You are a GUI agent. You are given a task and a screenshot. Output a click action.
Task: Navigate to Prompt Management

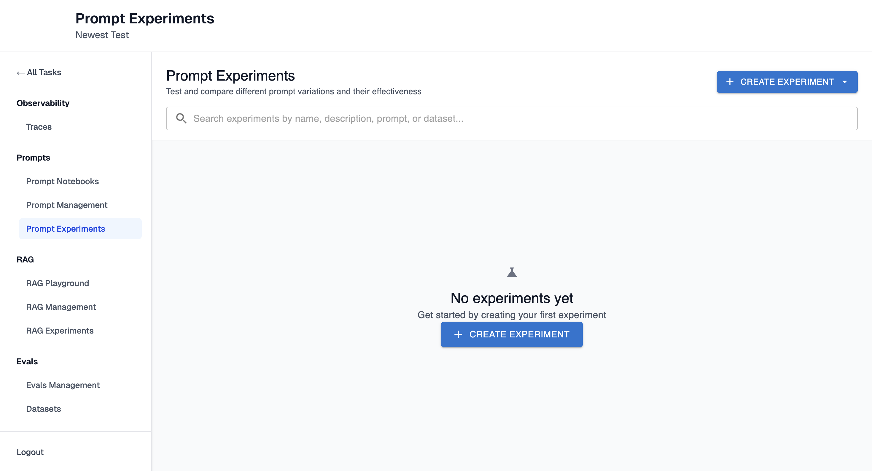[66, 205]
